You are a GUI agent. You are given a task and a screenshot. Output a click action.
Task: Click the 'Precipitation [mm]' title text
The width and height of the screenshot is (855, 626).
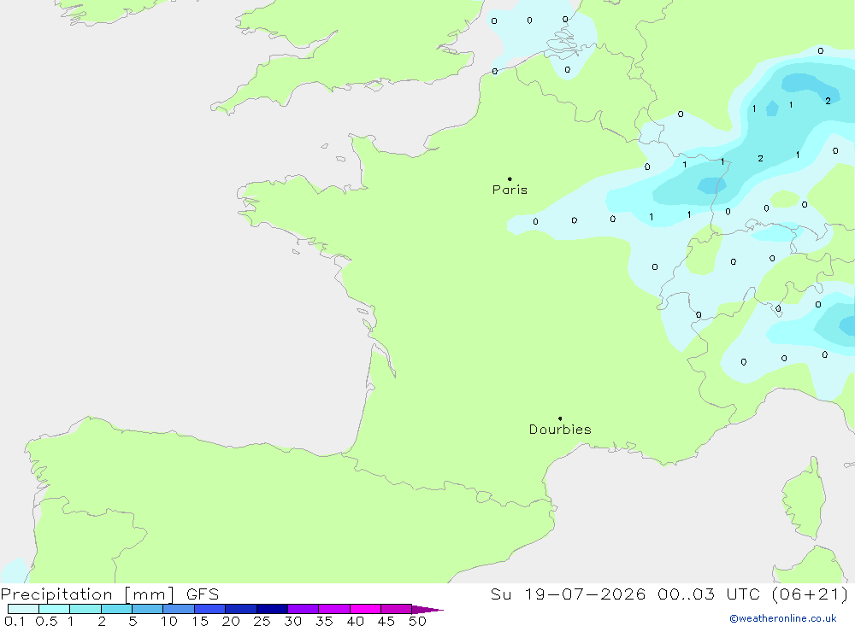(x=87, y=594)
